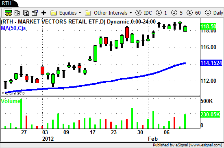
Task: Click the 27 date label on time axis
Action: pyautogui.click(x=24, y=132)
